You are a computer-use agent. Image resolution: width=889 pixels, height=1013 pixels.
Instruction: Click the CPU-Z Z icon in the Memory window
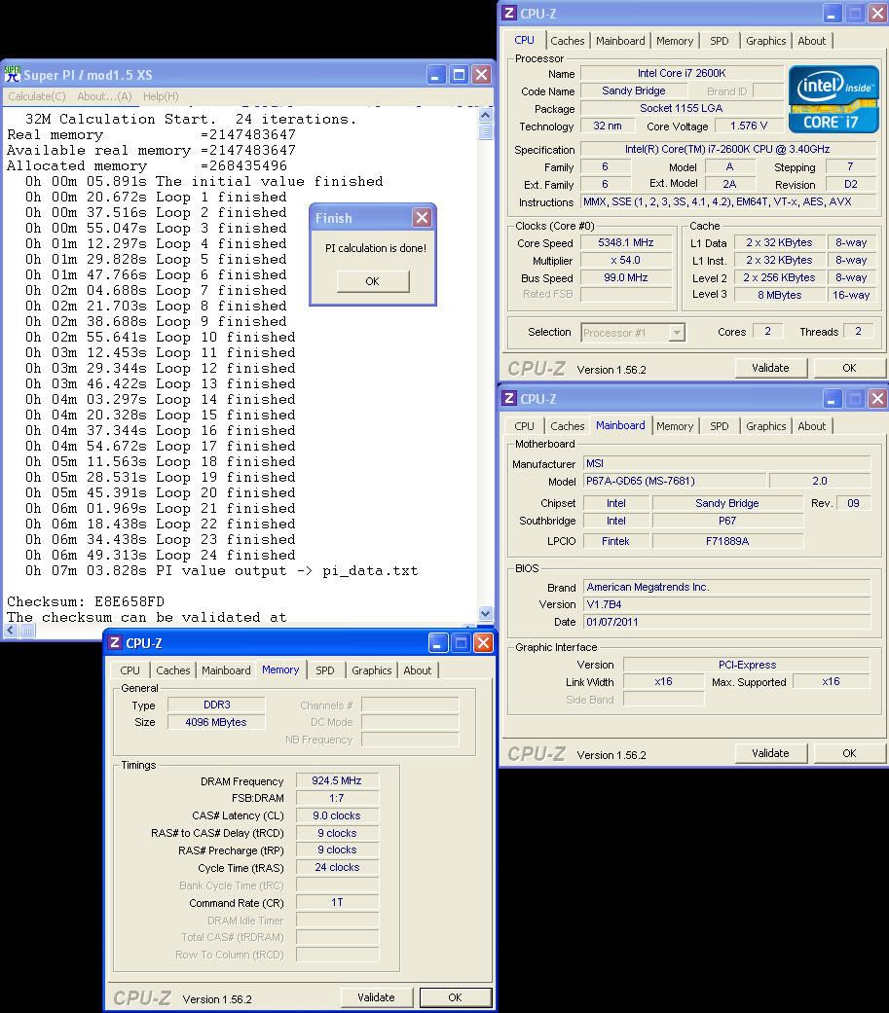(115, 642)
